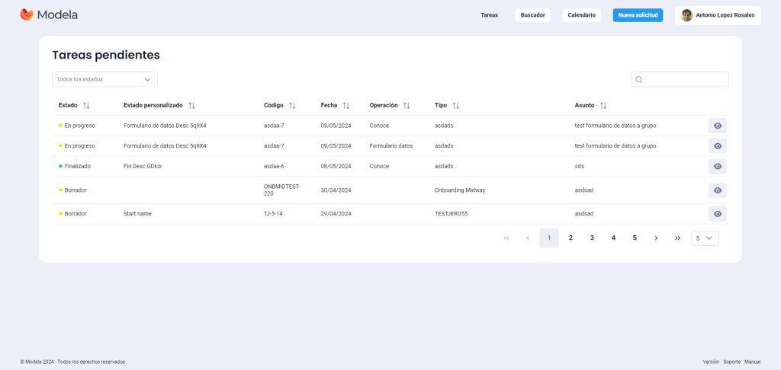781x370 pixels.
Task: View the ONBMIDTEST-220 task details
Action: pos(717,190)
